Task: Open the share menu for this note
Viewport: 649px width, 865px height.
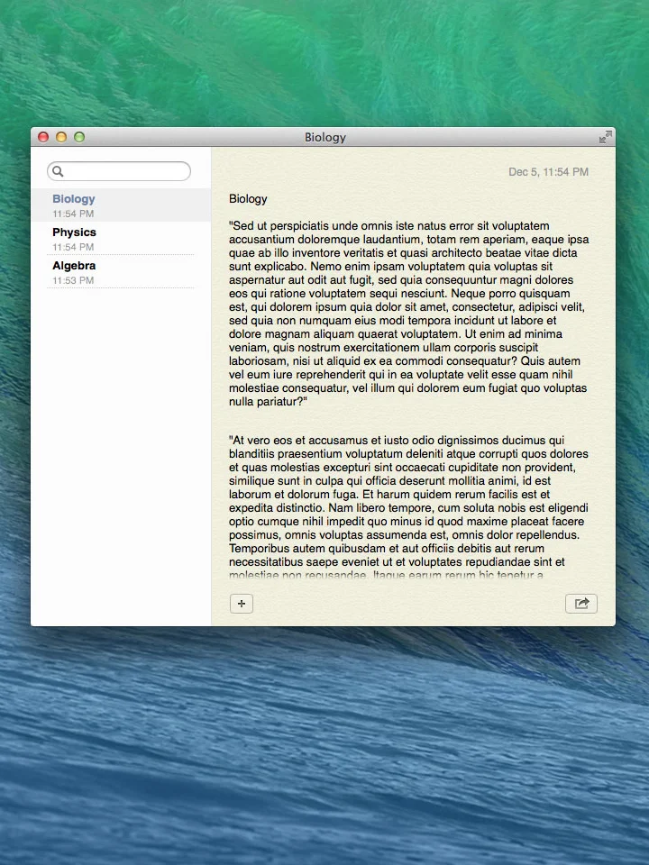Action: click(581, 604)
